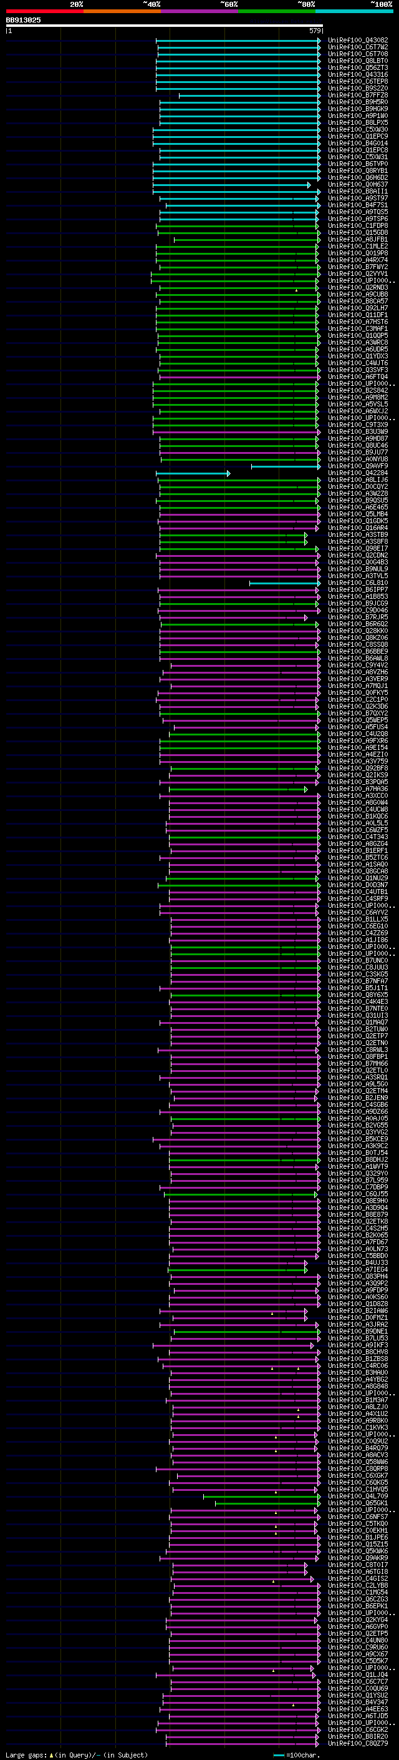This screenshot has height=1760, width=399.
Task: Click the query end position 579
Action: [x=314, y=31]
